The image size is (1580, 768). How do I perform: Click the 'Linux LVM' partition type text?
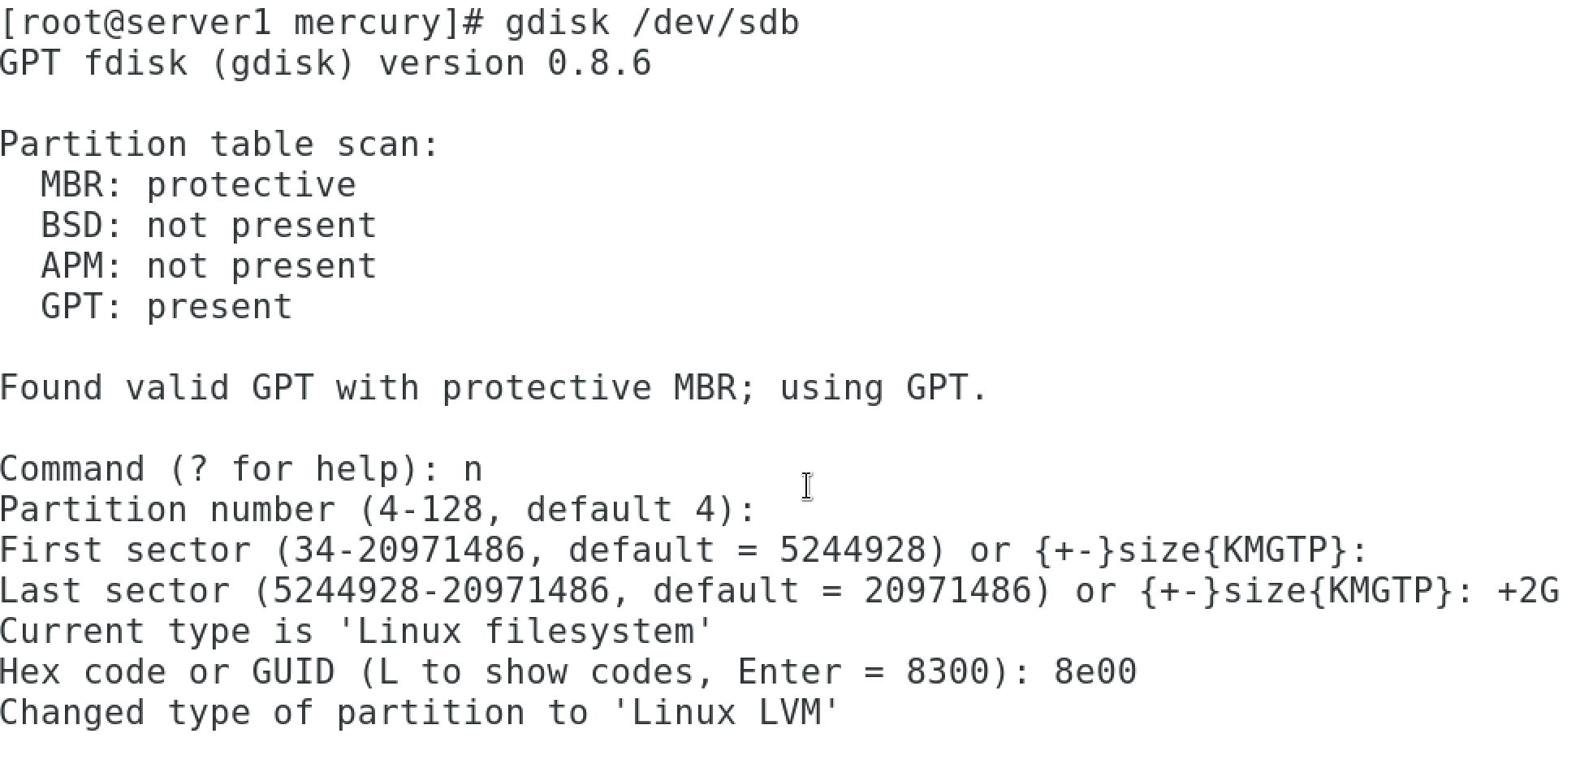pyautogui.click(x=726, y=713)
